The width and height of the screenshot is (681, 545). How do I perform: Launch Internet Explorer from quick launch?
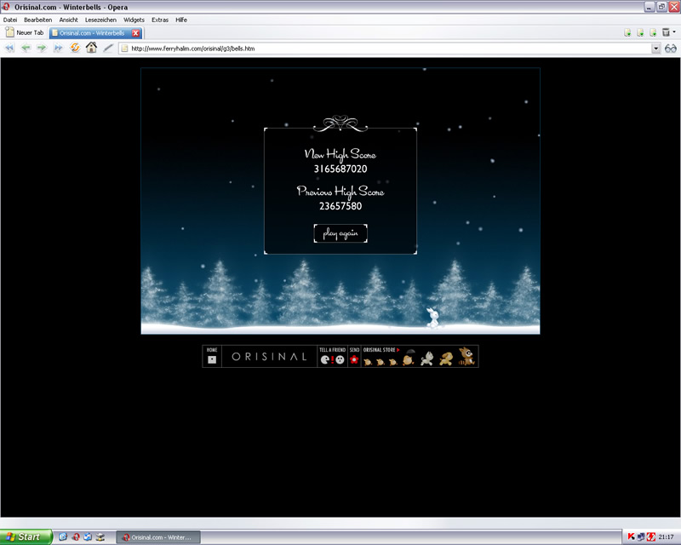point(62,537)
